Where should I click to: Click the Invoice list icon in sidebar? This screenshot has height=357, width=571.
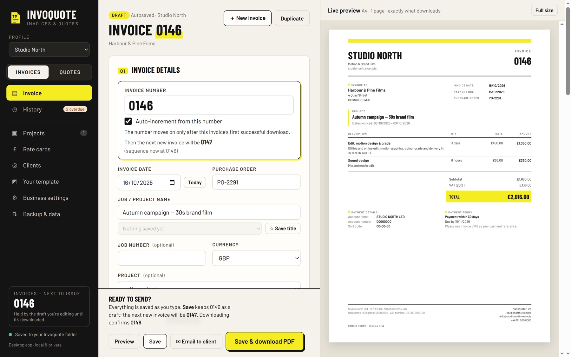coord(15,93)
